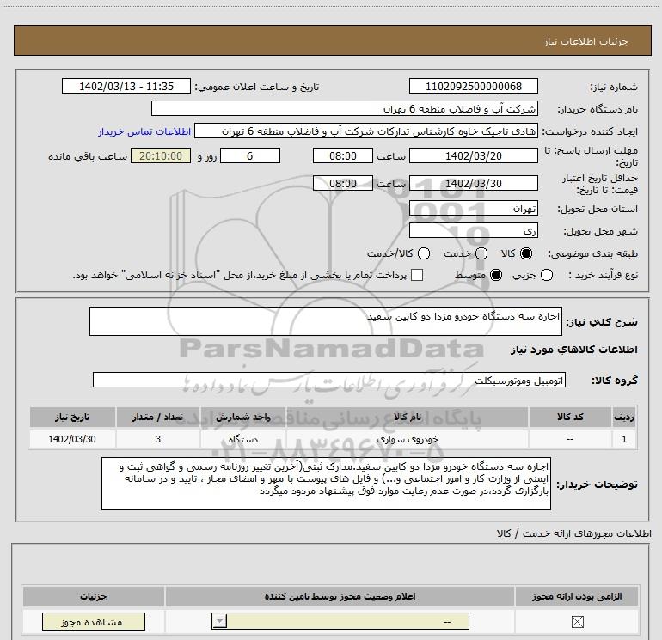Screen dimensions: 662x640
Task: Click the need date 1402/03/30 table cell
Action: (x=72, y=439)
